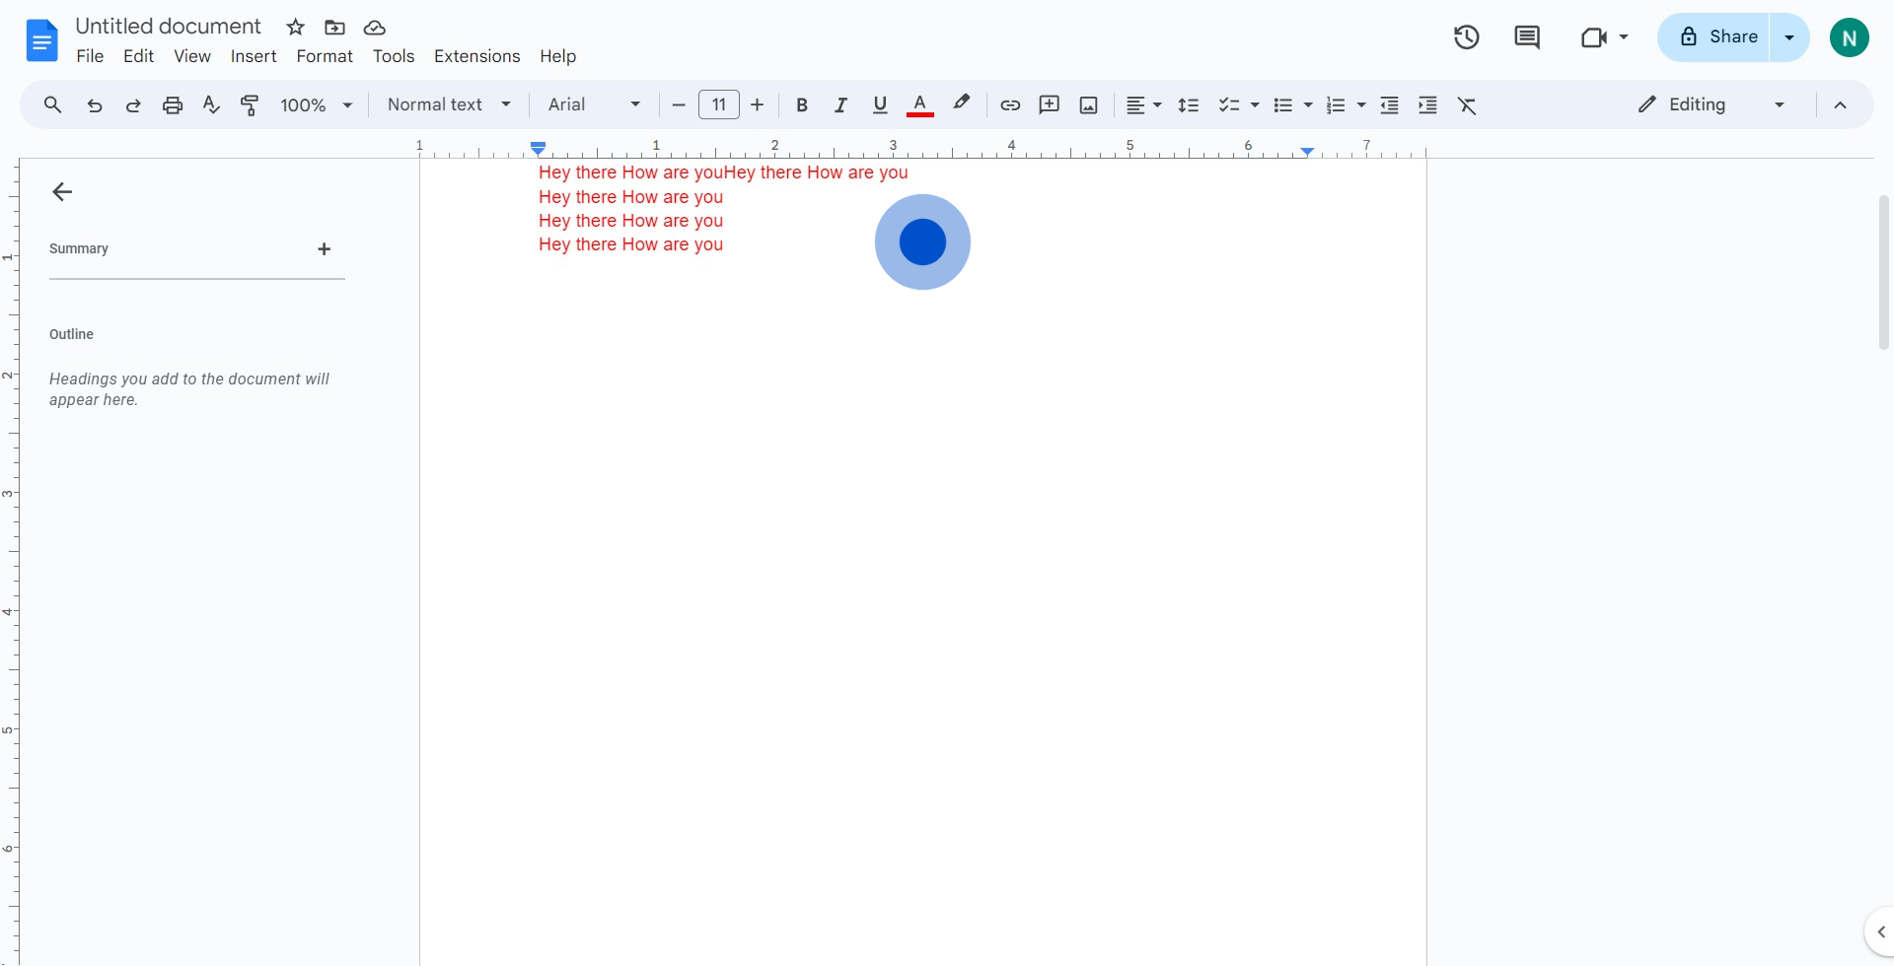Toggle underline formatting
Viewport: 1894px width, 966px height.
(x=880, y=104)
